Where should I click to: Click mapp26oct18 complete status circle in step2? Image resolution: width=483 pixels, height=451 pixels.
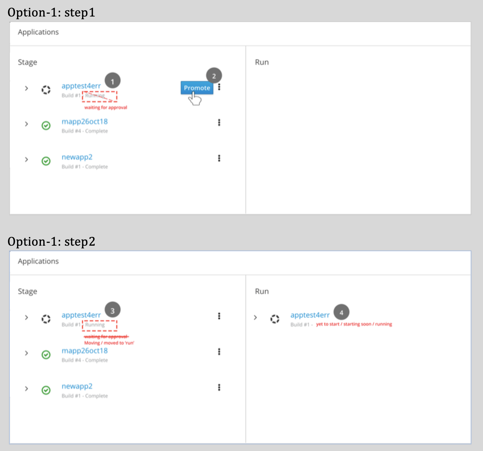[x=46, y=355]
